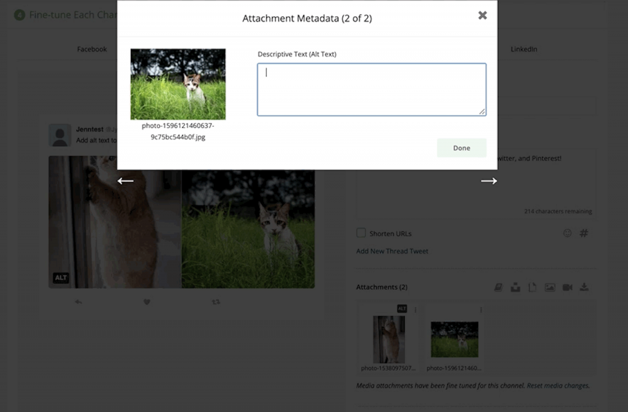
Task: Attach a video using the camera icon
Action: point(567,286)
